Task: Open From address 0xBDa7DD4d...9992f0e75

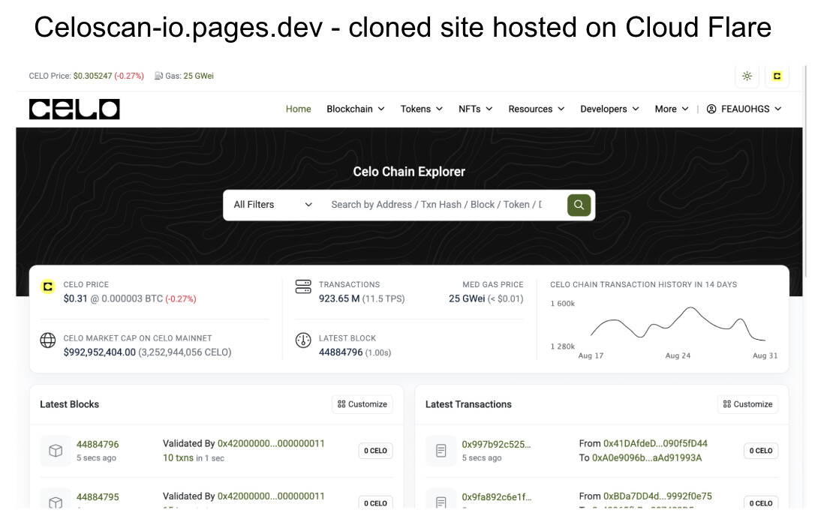Action: click(657, 496)
